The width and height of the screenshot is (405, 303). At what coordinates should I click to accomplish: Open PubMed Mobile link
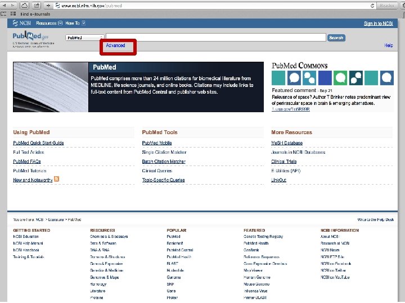point(157,143)
